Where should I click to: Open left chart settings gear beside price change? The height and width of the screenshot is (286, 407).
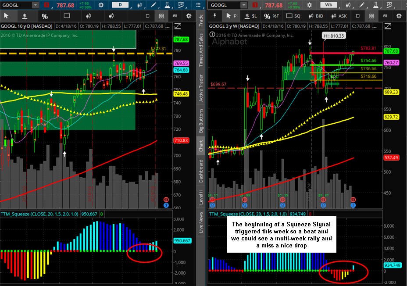click(x=101, y=5)
